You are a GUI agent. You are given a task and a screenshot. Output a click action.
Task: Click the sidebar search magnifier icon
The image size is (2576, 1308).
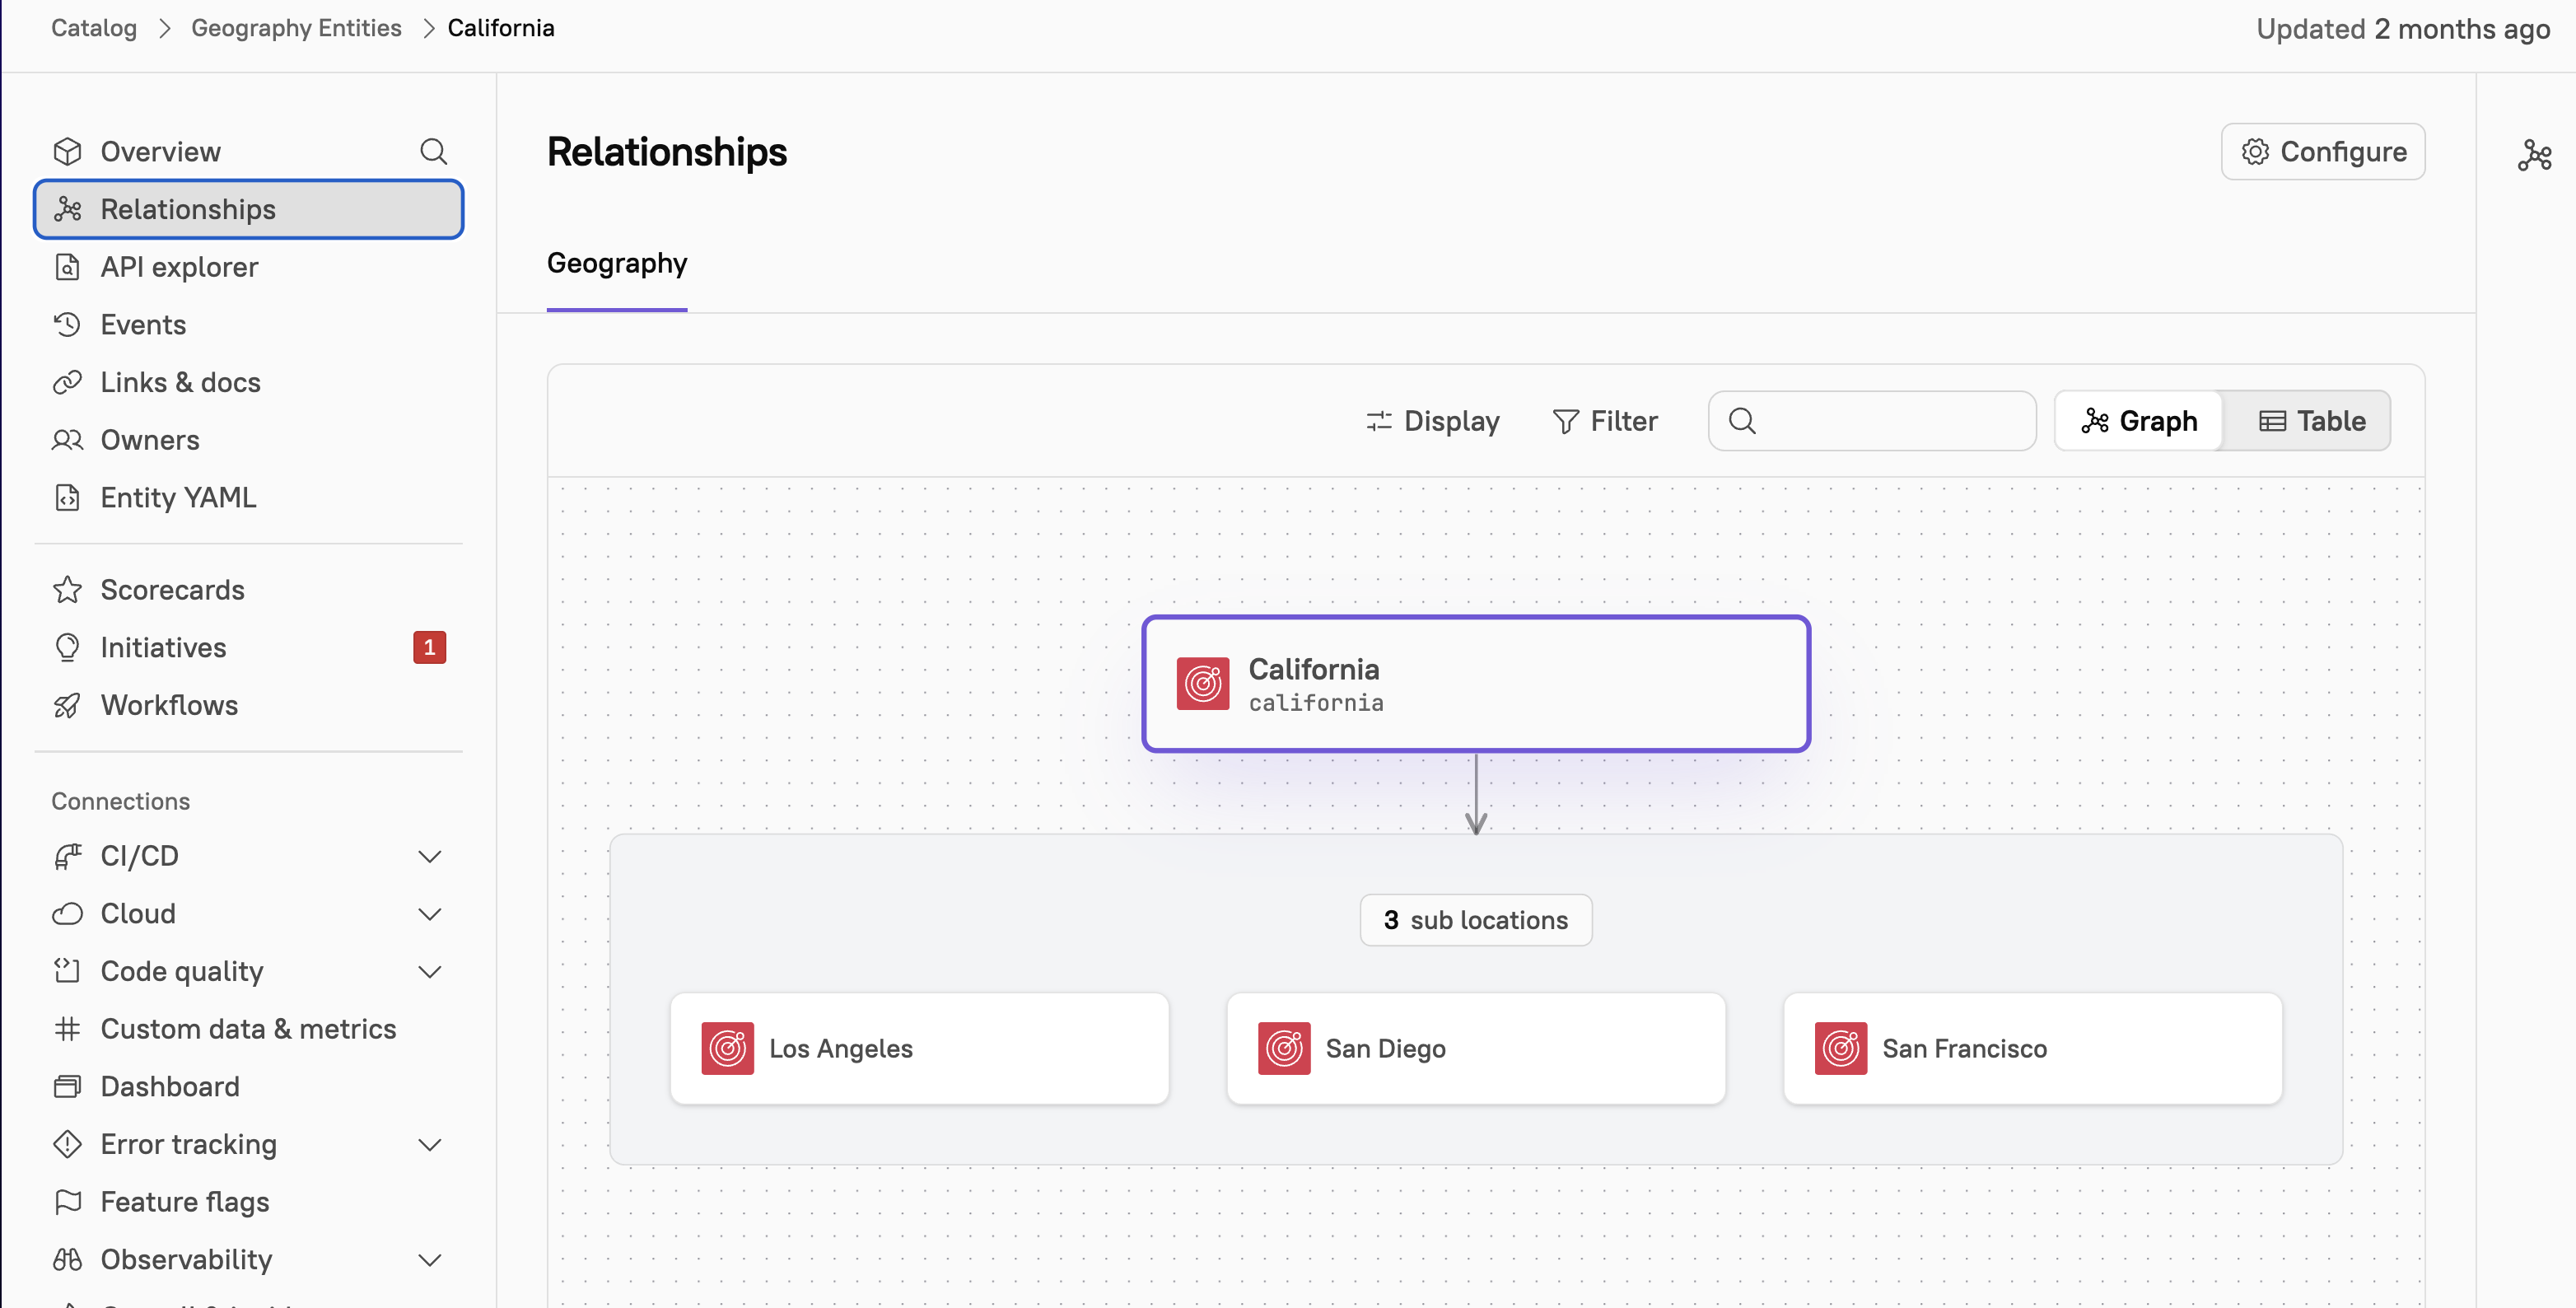tap(433, 151)
